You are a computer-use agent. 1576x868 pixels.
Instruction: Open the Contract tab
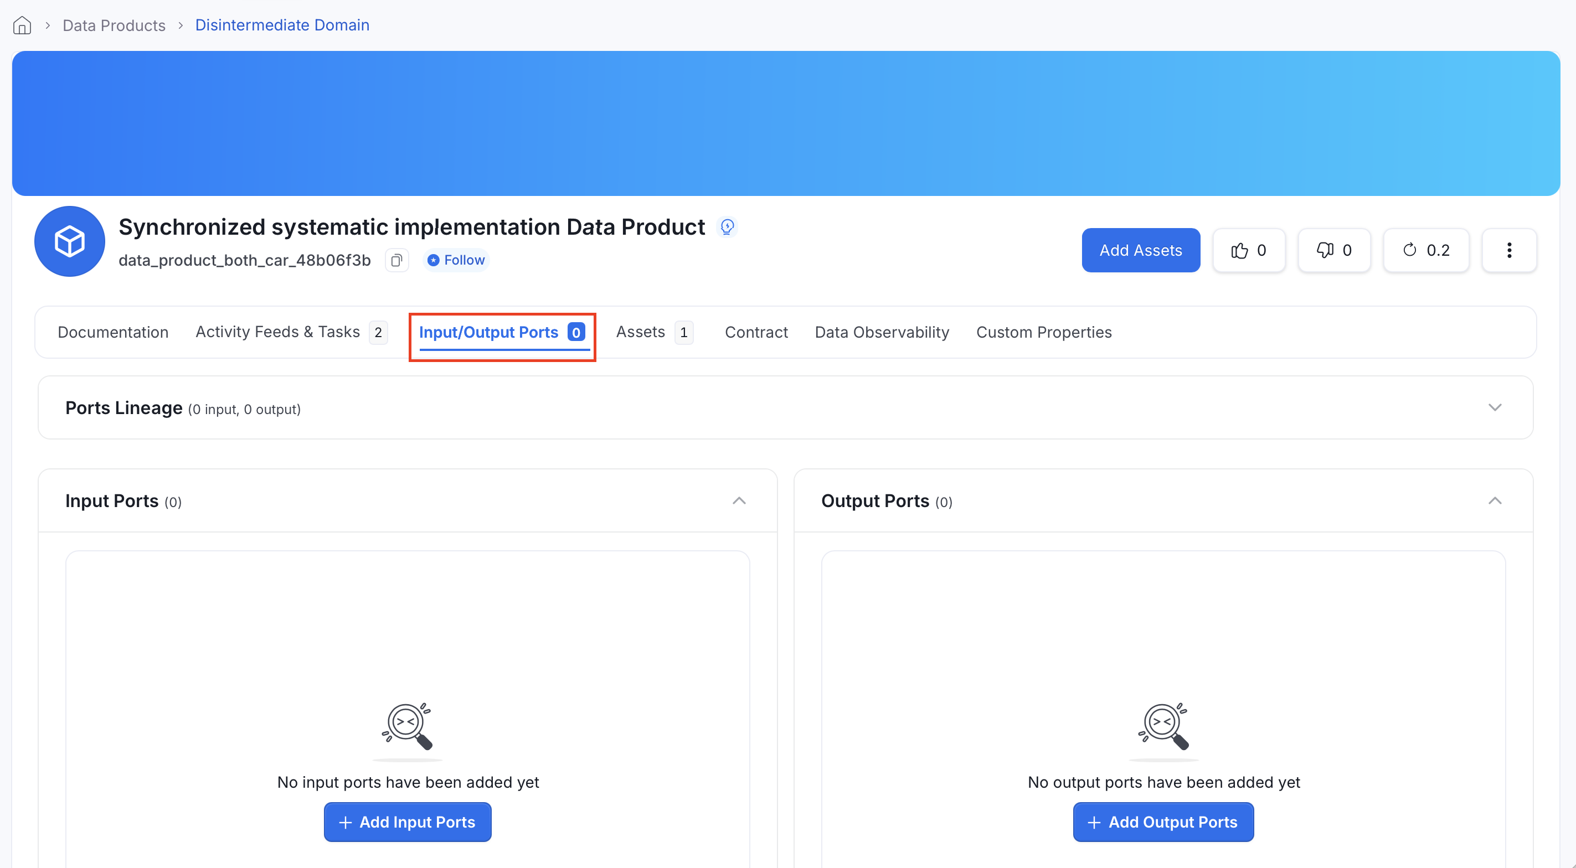coord(756,332)
